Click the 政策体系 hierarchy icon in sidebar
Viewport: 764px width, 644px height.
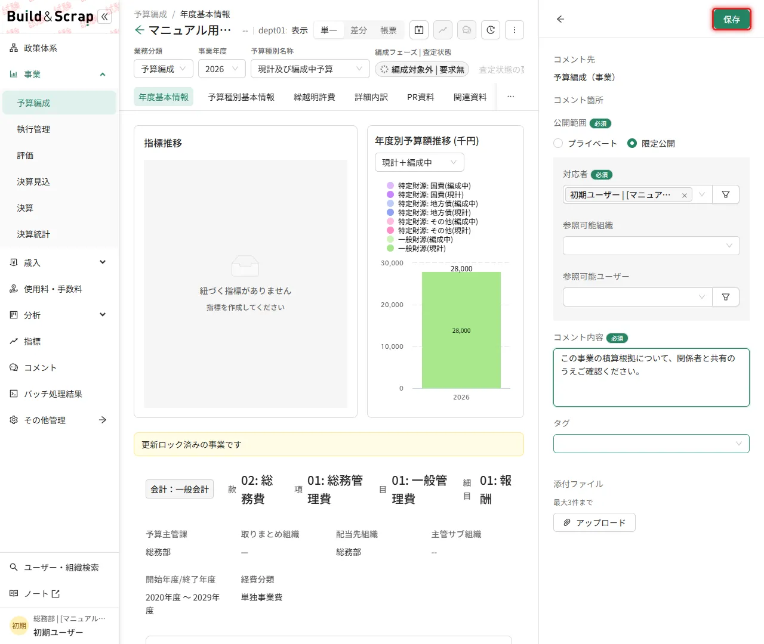[14, 48]
